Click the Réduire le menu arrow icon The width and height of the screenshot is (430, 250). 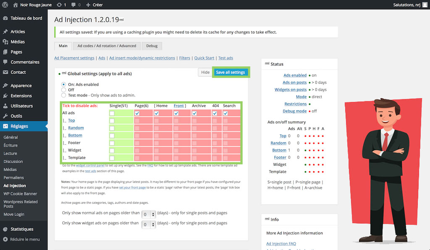[x=5, y=239]
